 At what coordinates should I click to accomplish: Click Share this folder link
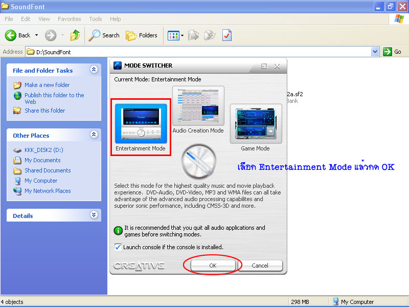[45, 111]
